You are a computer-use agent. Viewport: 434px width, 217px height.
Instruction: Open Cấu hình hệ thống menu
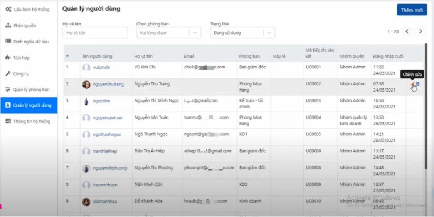point(29,9)
